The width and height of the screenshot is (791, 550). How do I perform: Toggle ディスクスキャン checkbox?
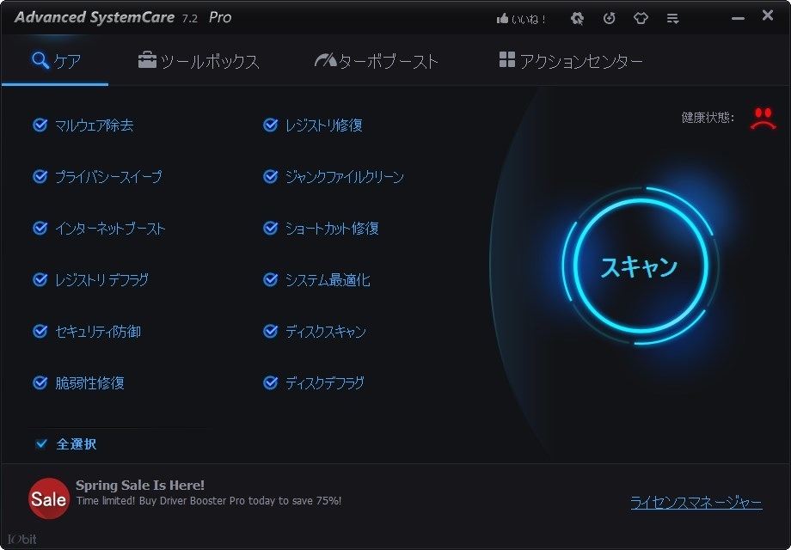coord(270,331)
